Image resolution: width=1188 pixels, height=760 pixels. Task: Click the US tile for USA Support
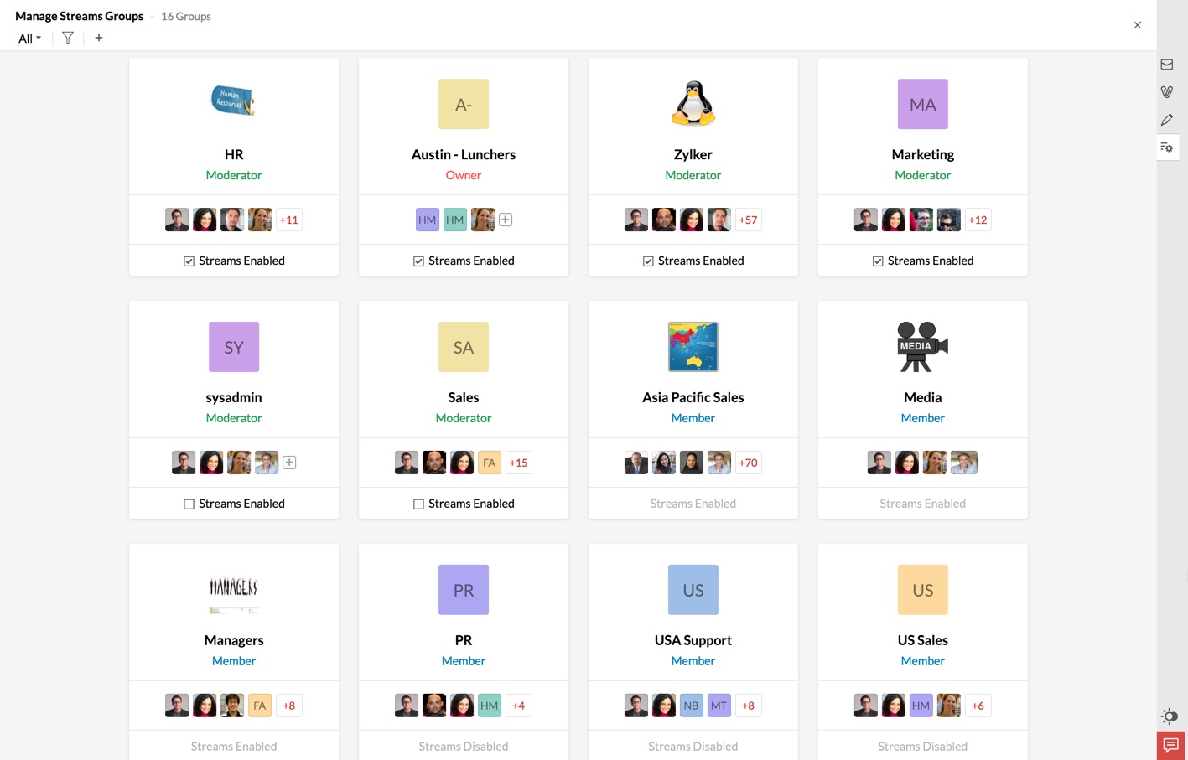click(x=693, y=590)
